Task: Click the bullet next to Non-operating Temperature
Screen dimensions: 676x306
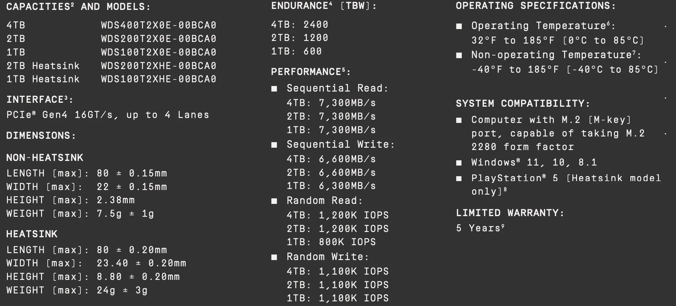Action: pyautogui.click(x=459, y=55)
